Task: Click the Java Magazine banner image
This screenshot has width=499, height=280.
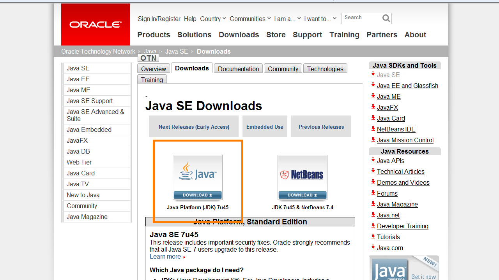Action: [403, 268]
